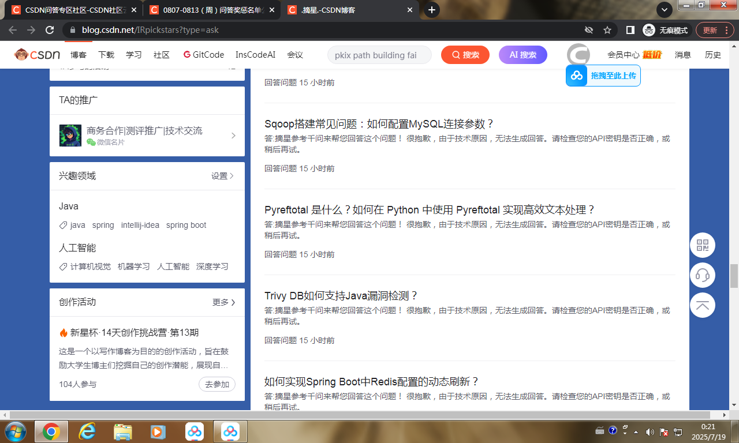739x443 pixels.
Task: Click the tracking blocked eye icon in address bar
Action: (589, 30)
